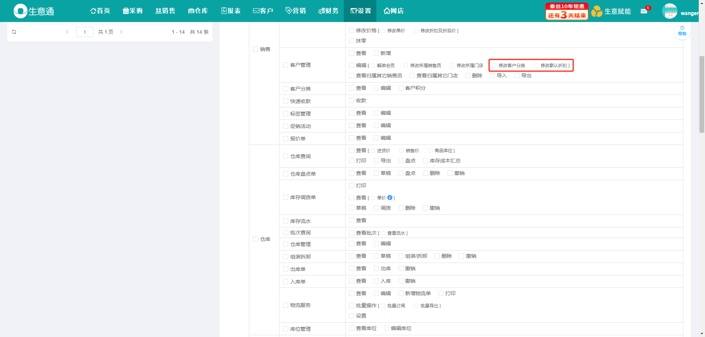Toggle the 快速收款 checkbox
The width and height of the screenshot is (705, 337).
coord(286,101)
